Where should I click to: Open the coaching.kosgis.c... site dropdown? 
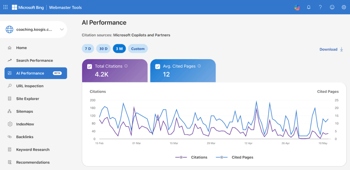point(33,29)
